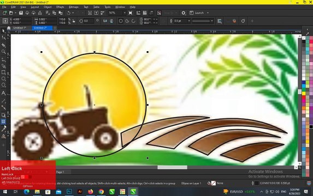The height and width of the screenshot is (196, 313).
Task: Toggle mirror vertically button
Action: (111, 21)
